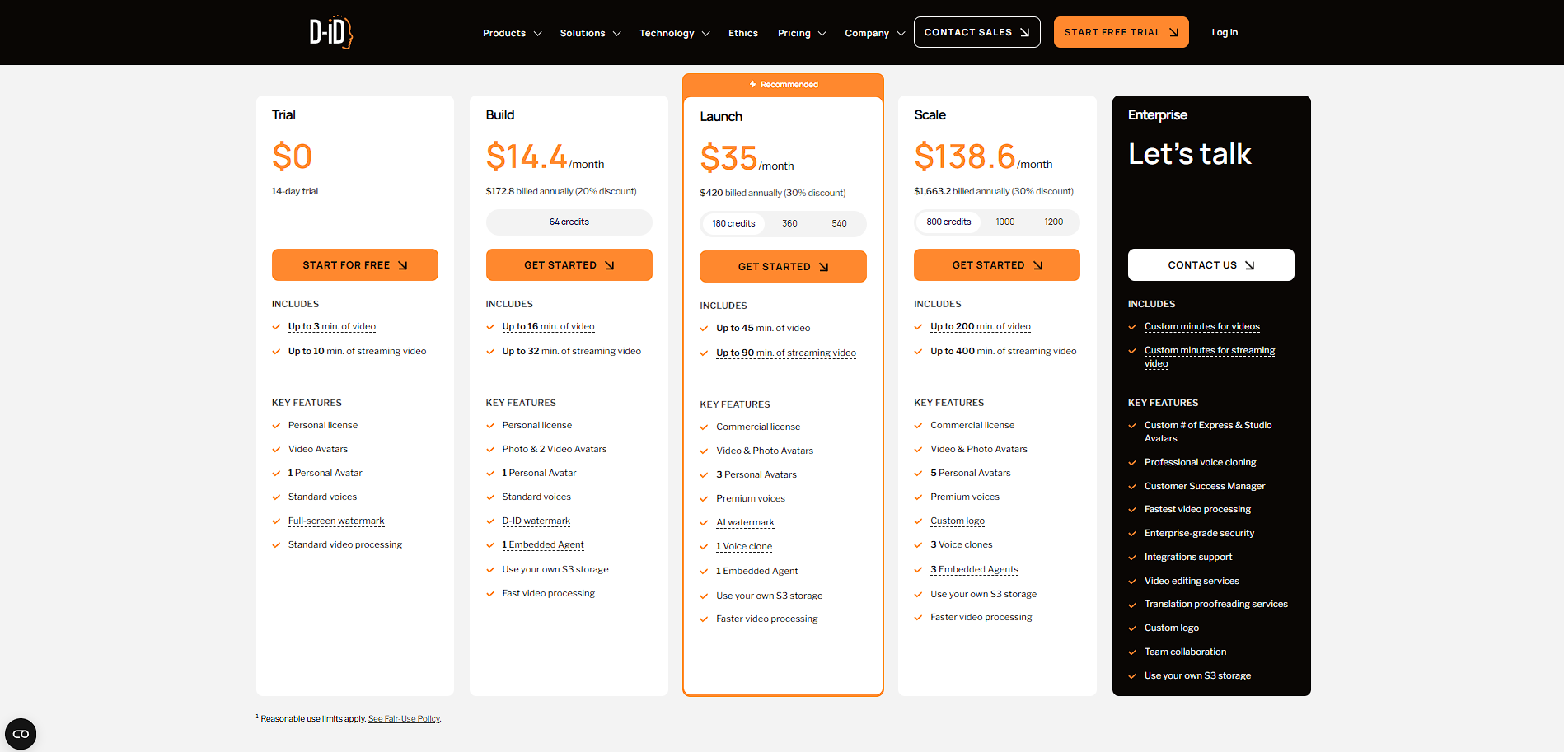The image size is (1564, 752).
Task: Click Start Free Trial in header
Action: click(1121, 32)
